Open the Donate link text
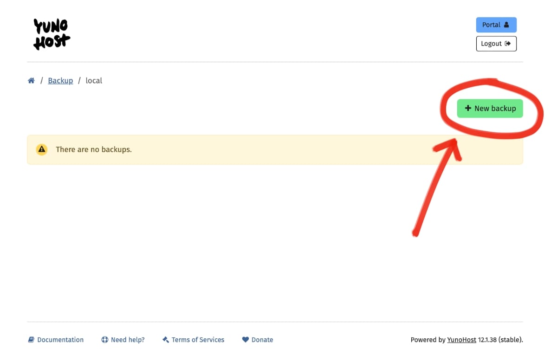The height and width of the screenshot is (355, 557). pyautogui.click(x=262, y=340)
